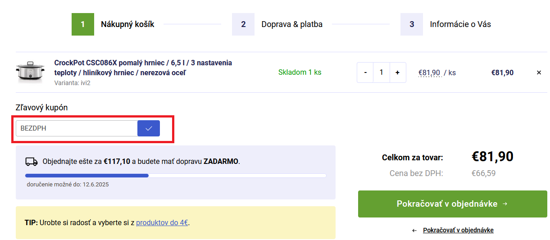Open produktov do 4€ link
Viewport: 550px width, 240px height.
(162, 222)
